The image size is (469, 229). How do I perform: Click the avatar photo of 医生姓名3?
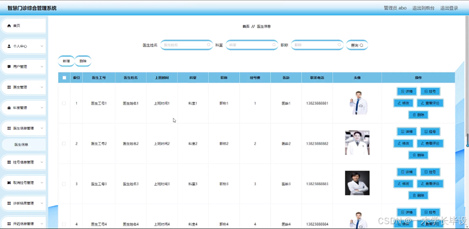357,183
